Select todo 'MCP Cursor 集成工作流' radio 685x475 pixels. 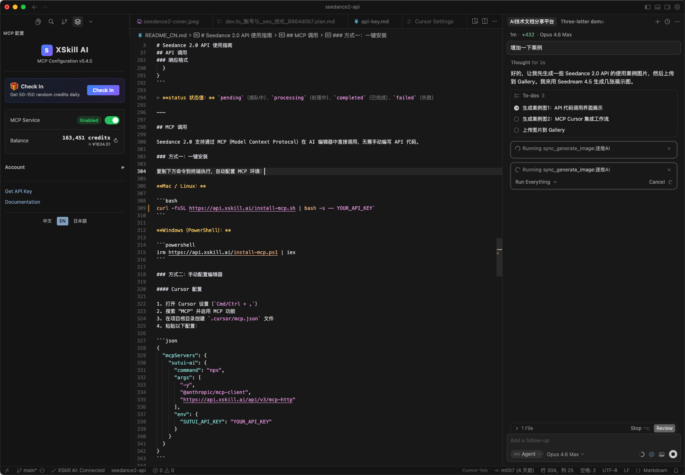pos(516,119)
